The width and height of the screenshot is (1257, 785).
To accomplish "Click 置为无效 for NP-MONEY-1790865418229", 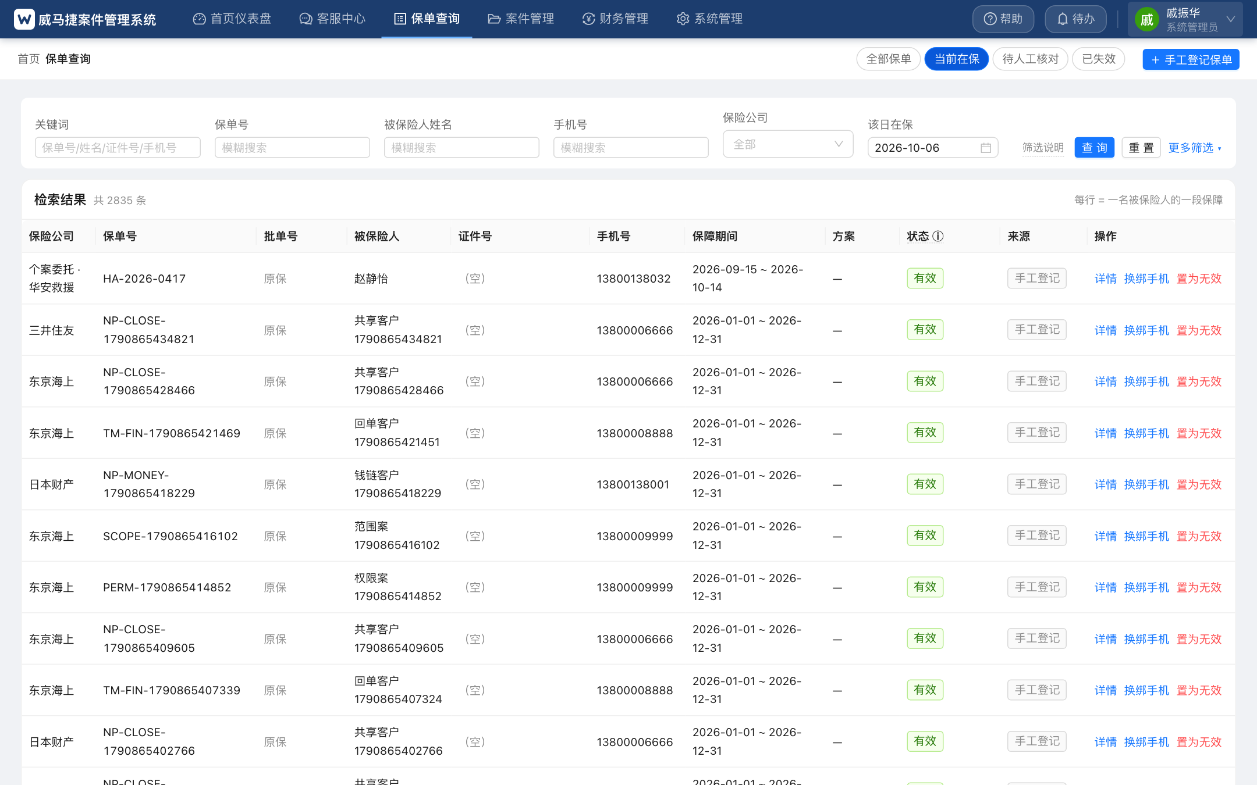I will [x=1199, y=484].
